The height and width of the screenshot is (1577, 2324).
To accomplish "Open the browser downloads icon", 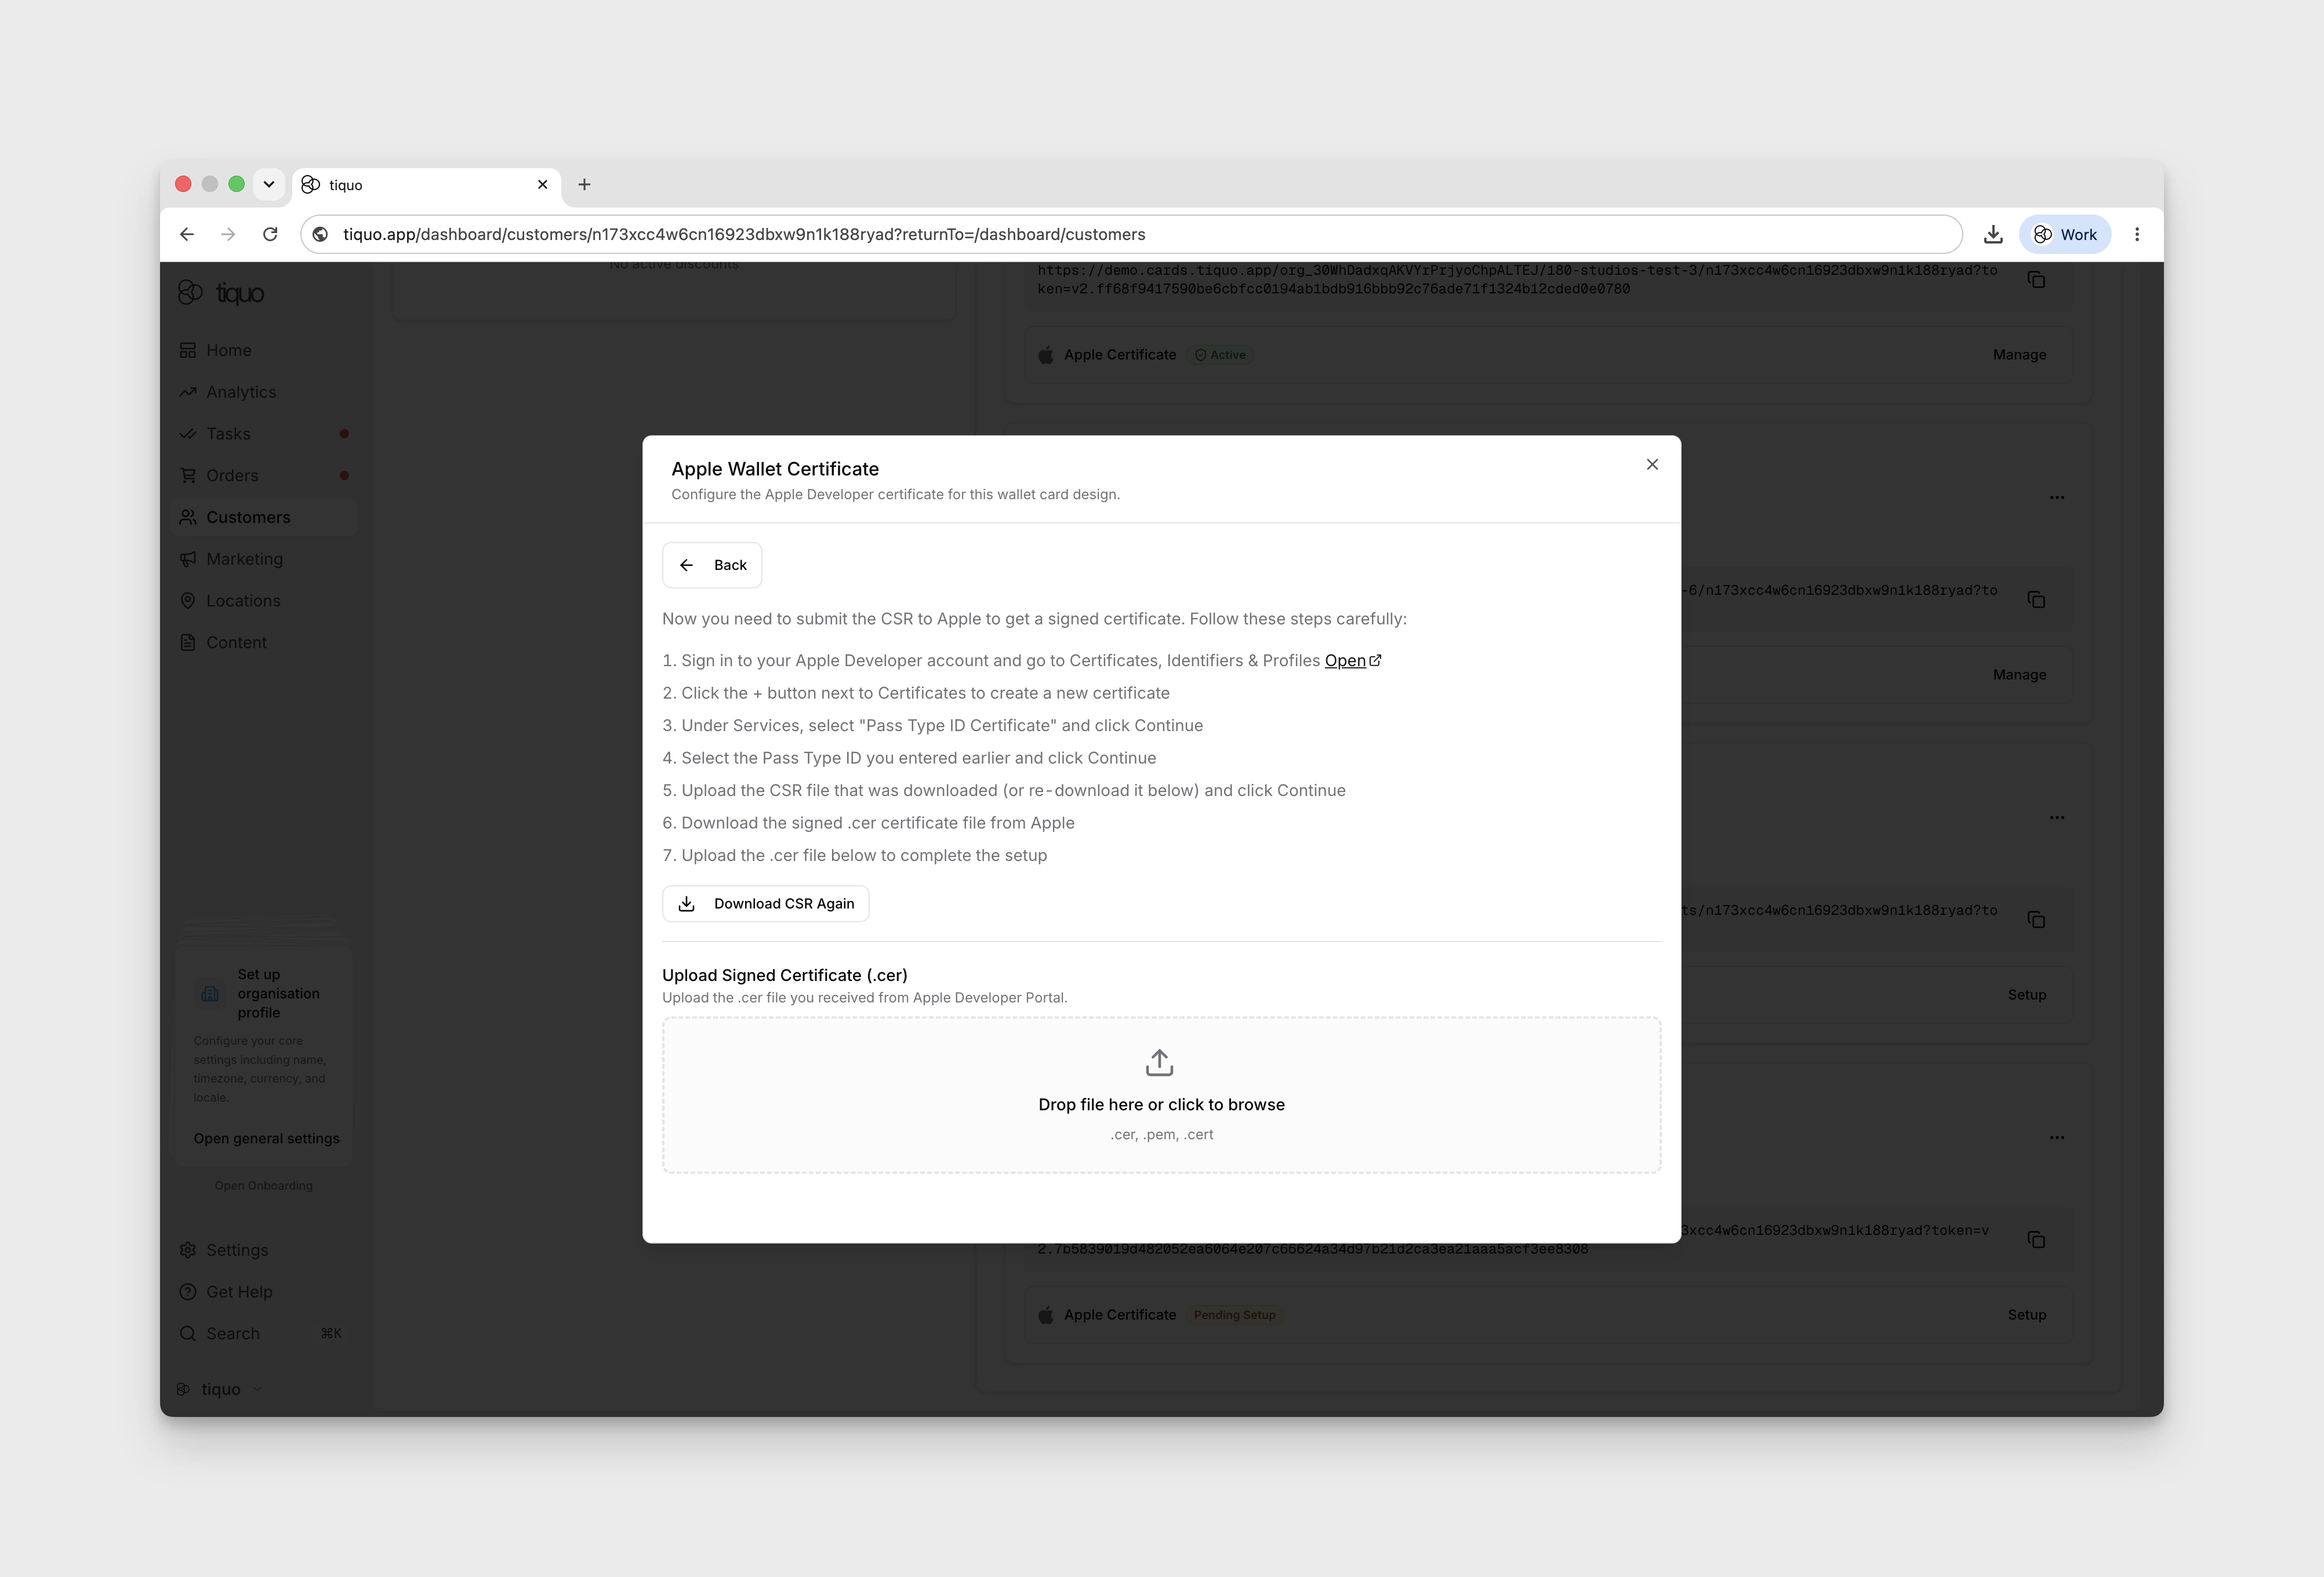I will [x=1993, y=234].
